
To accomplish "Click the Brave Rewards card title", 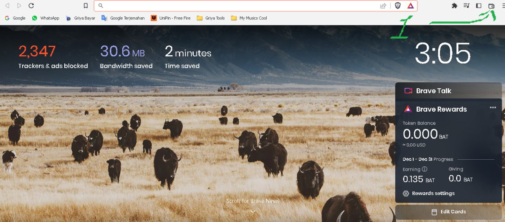I will coord(441,109).
